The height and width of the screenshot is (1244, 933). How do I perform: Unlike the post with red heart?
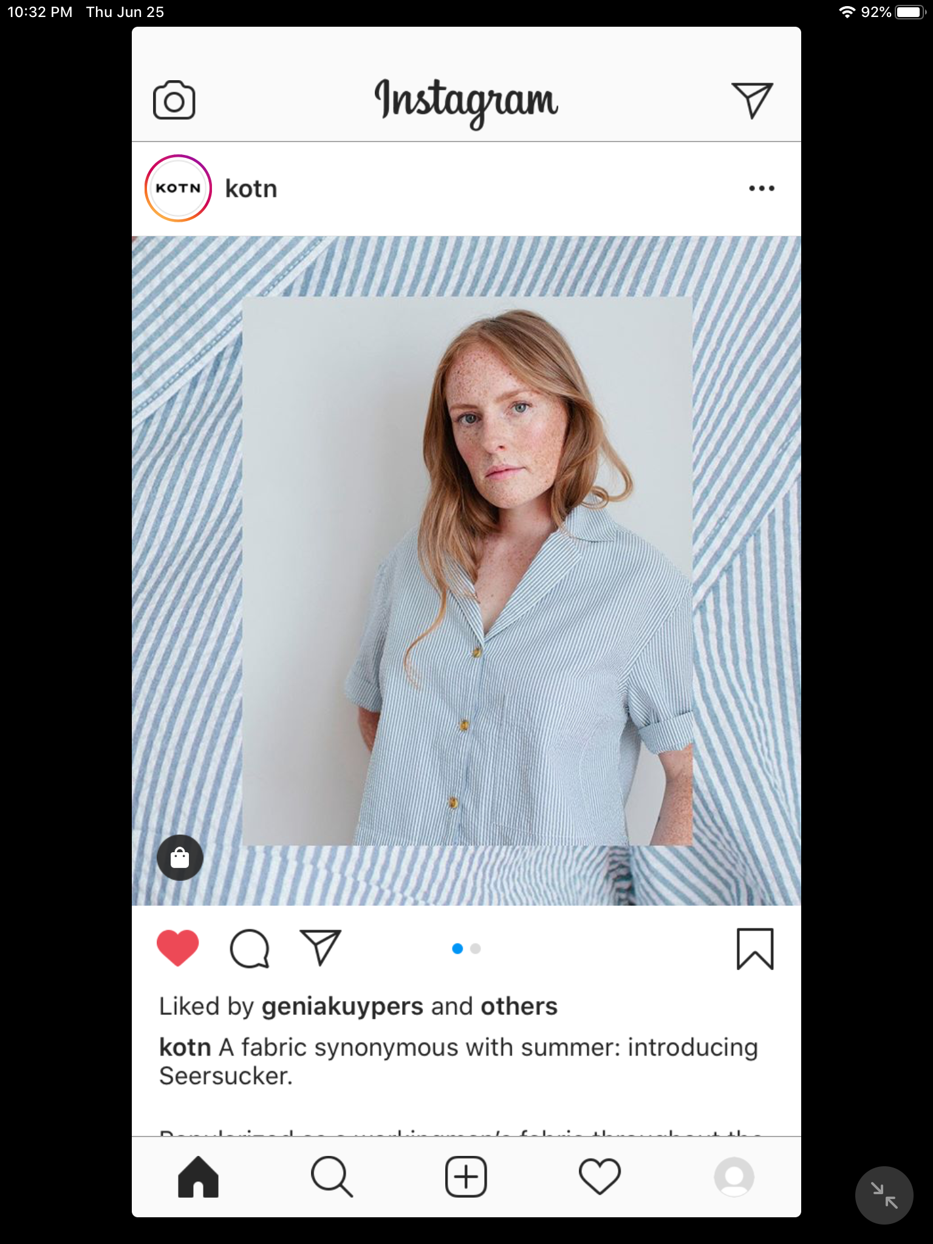(178, 948)
